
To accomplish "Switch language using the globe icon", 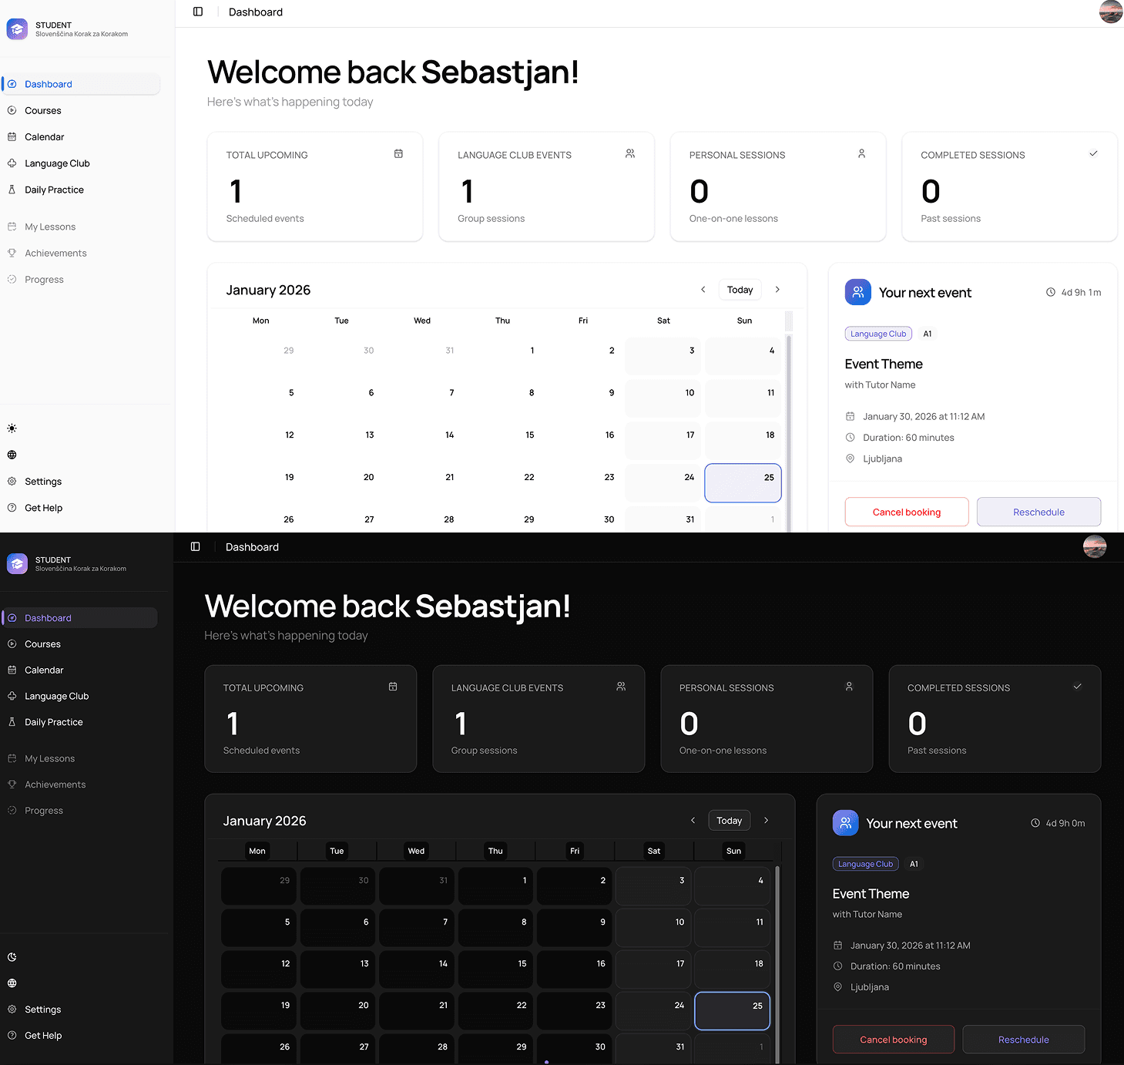I will pos(12,455).
